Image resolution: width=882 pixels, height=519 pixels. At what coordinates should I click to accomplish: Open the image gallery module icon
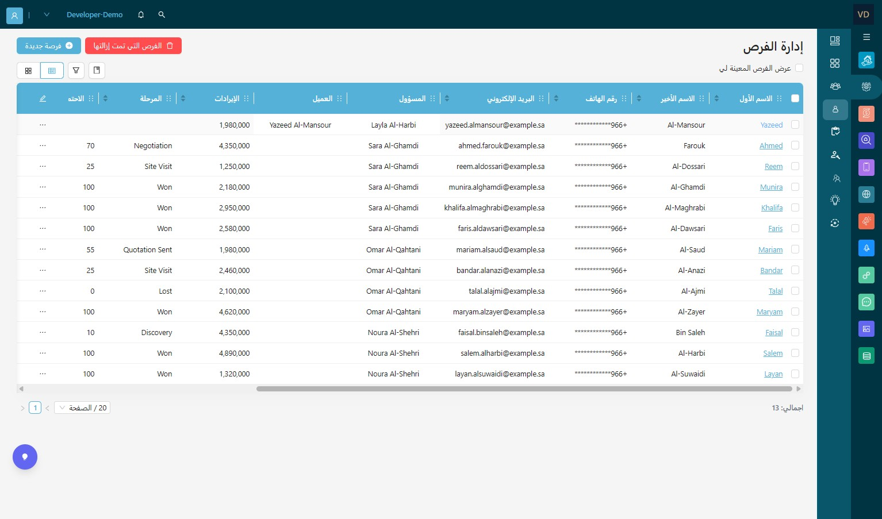(866, 329)
